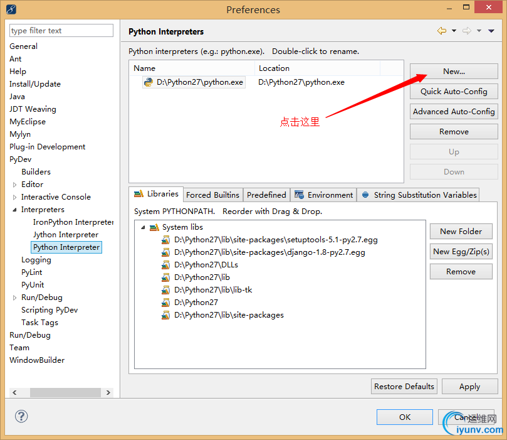The width and height of the screenshot is (507, 440).
Task: Select Task Tags under PyDev
Action: click(x=39, y=323)
